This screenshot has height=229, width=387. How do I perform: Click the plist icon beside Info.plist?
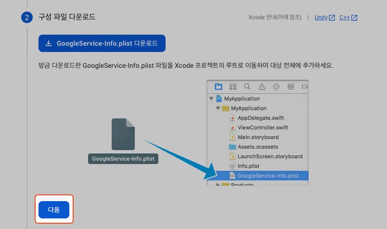coord(232,166)
